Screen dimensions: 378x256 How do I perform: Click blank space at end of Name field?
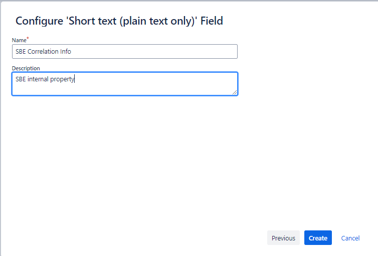point(154,51)
